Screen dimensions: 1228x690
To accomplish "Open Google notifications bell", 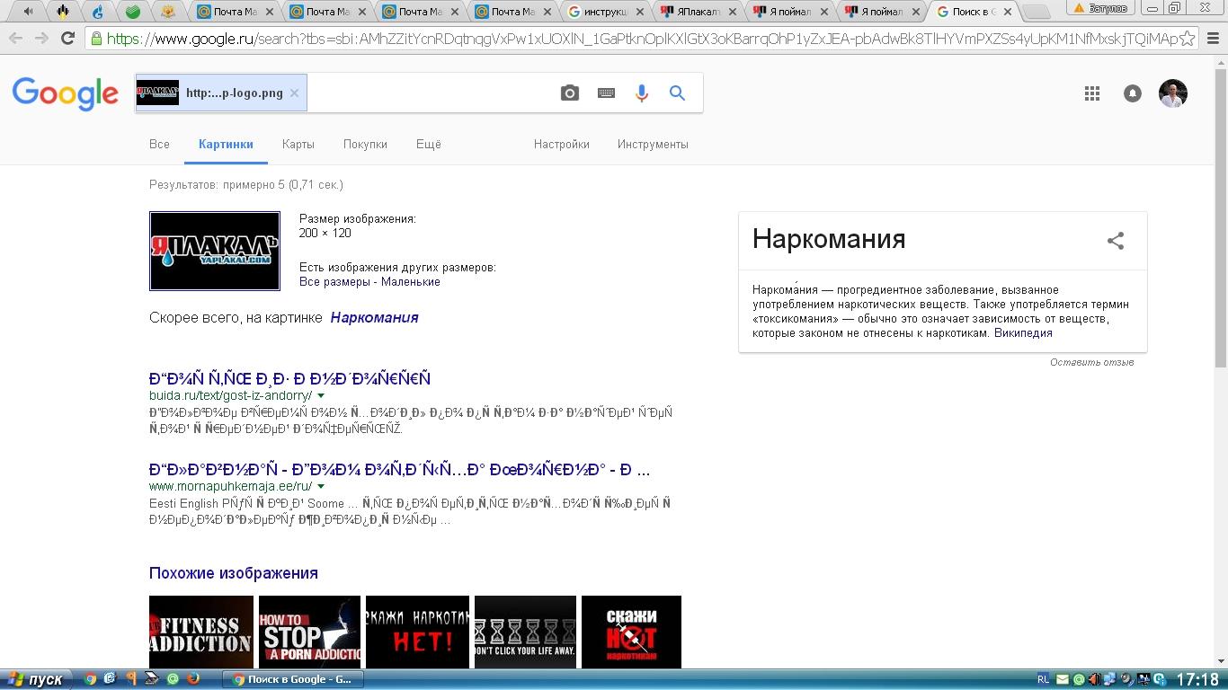I will click(x=1133, y=93).
